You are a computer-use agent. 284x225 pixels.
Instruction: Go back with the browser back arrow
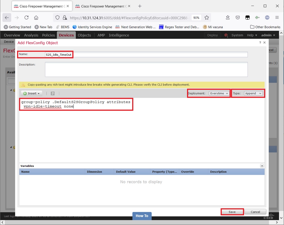tap(7, 18)
